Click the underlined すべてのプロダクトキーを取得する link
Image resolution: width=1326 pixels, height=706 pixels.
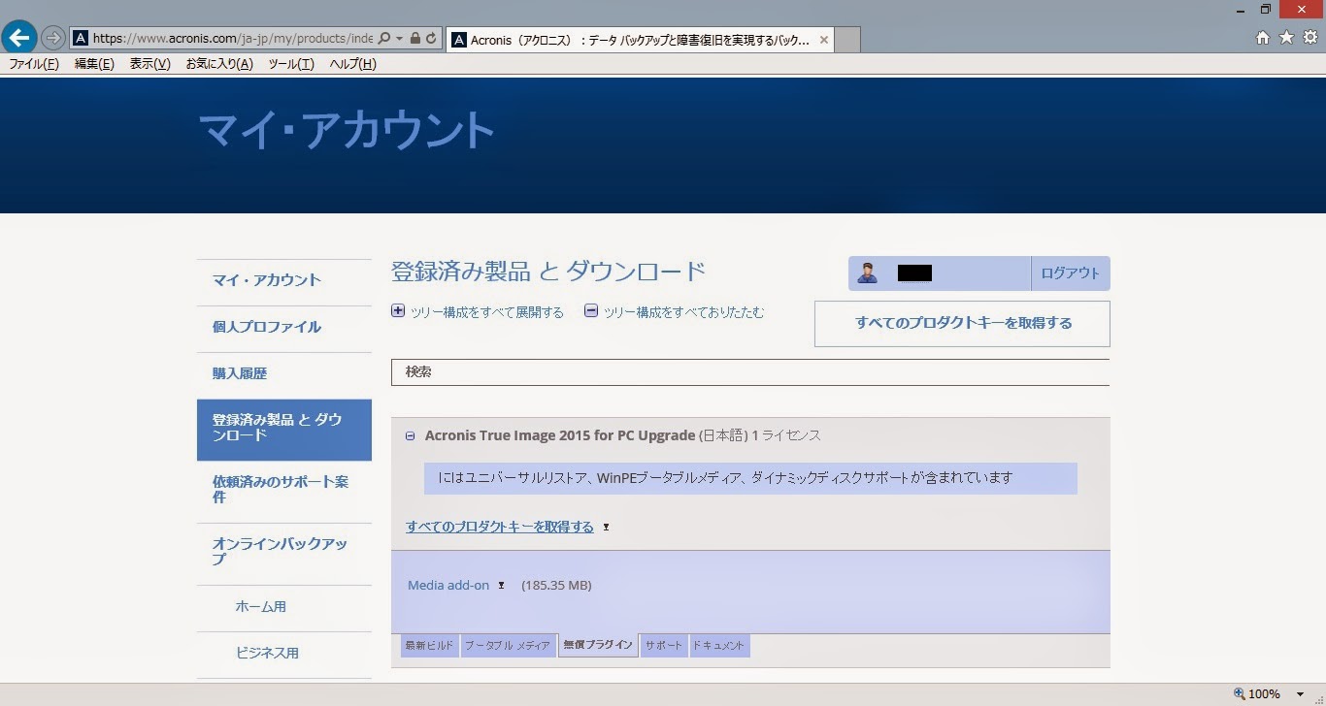(500, 528)
